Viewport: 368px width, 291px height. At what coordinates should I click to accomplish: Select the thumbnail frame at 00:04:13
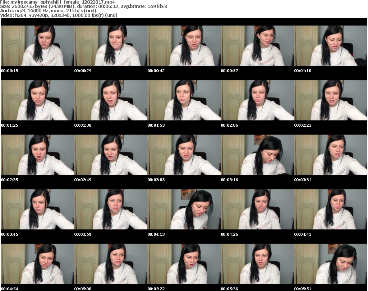[184, 209]
